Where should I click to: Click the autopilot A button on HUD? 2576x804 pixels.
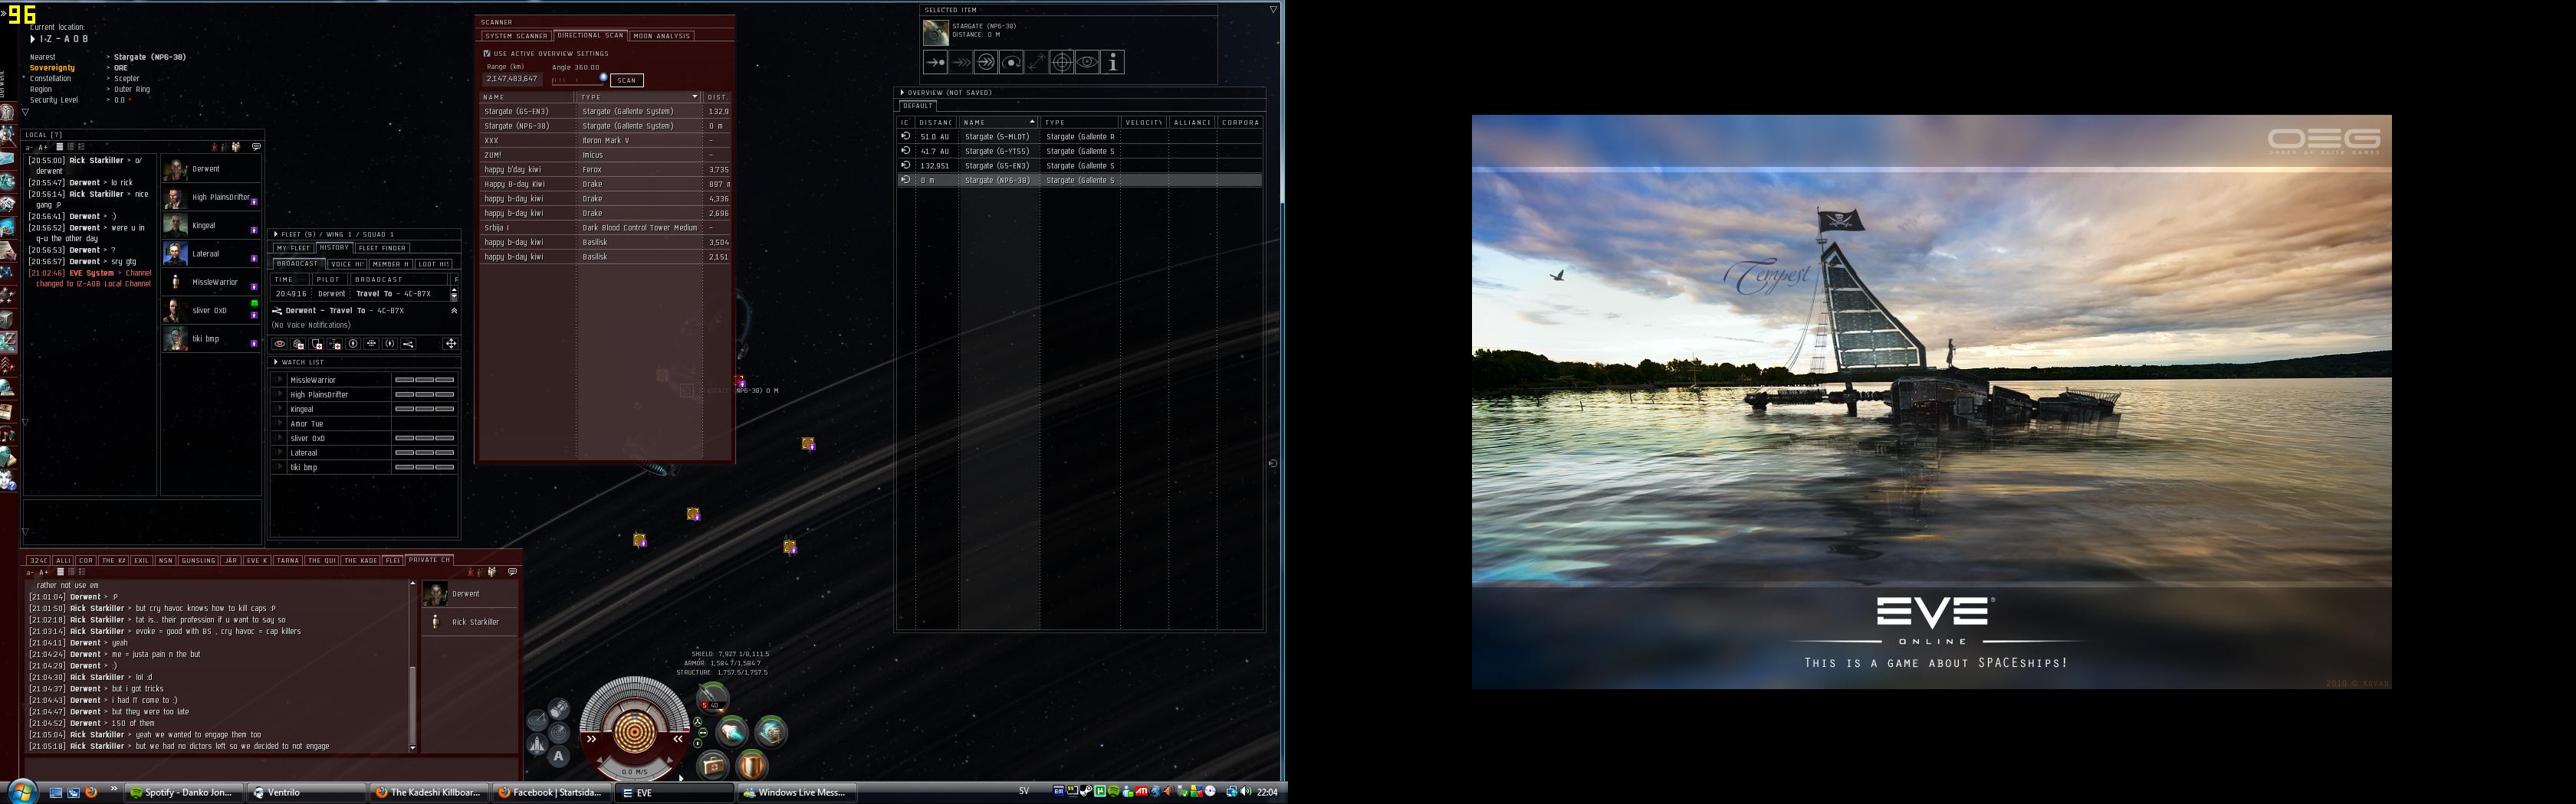559,756
